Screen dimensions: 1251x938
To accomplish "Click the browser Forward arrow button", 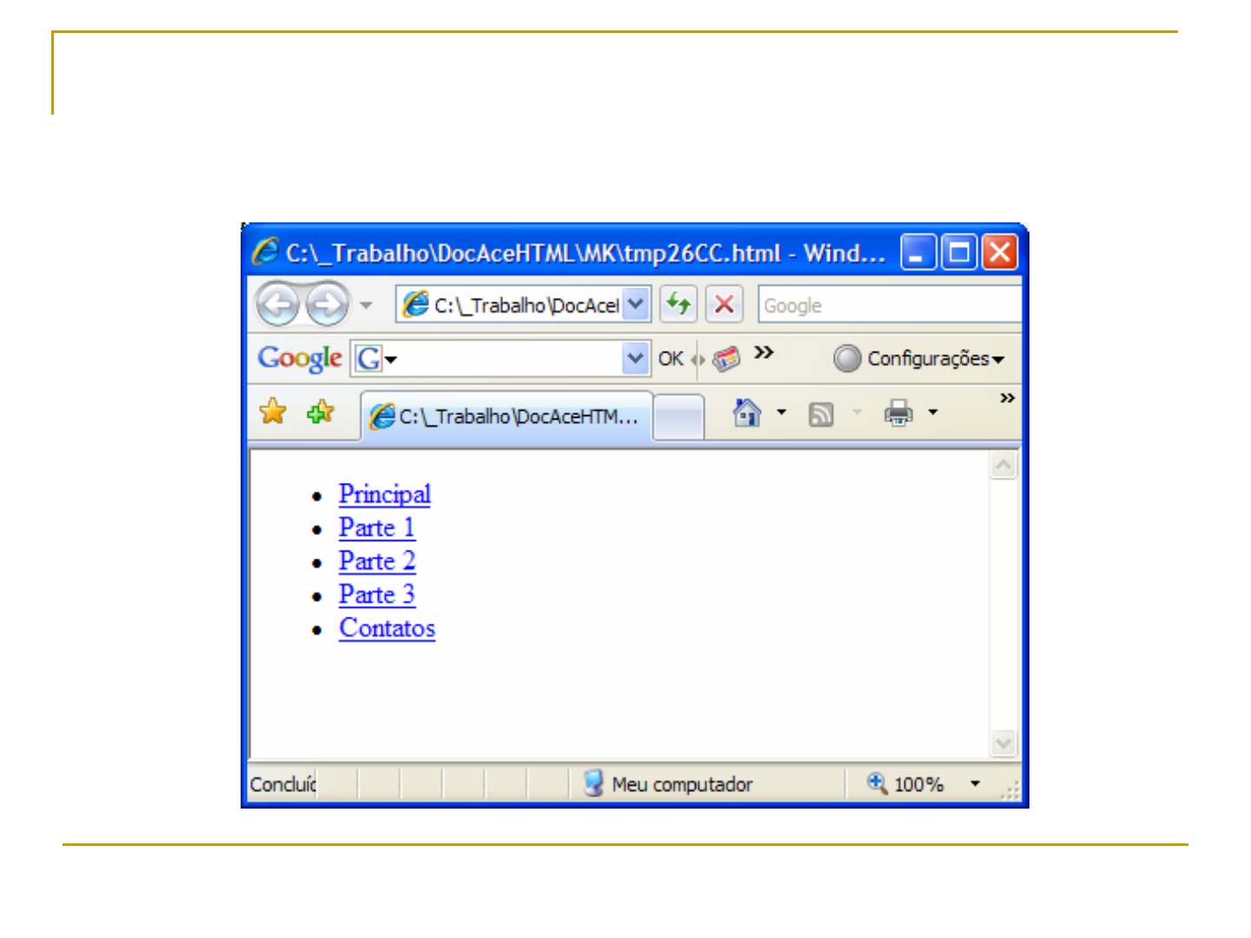I will point(328,305).
